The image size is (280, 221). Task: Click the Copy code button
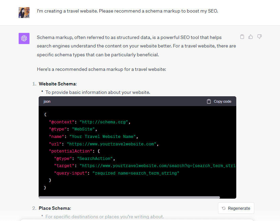[x=219, y=101]
